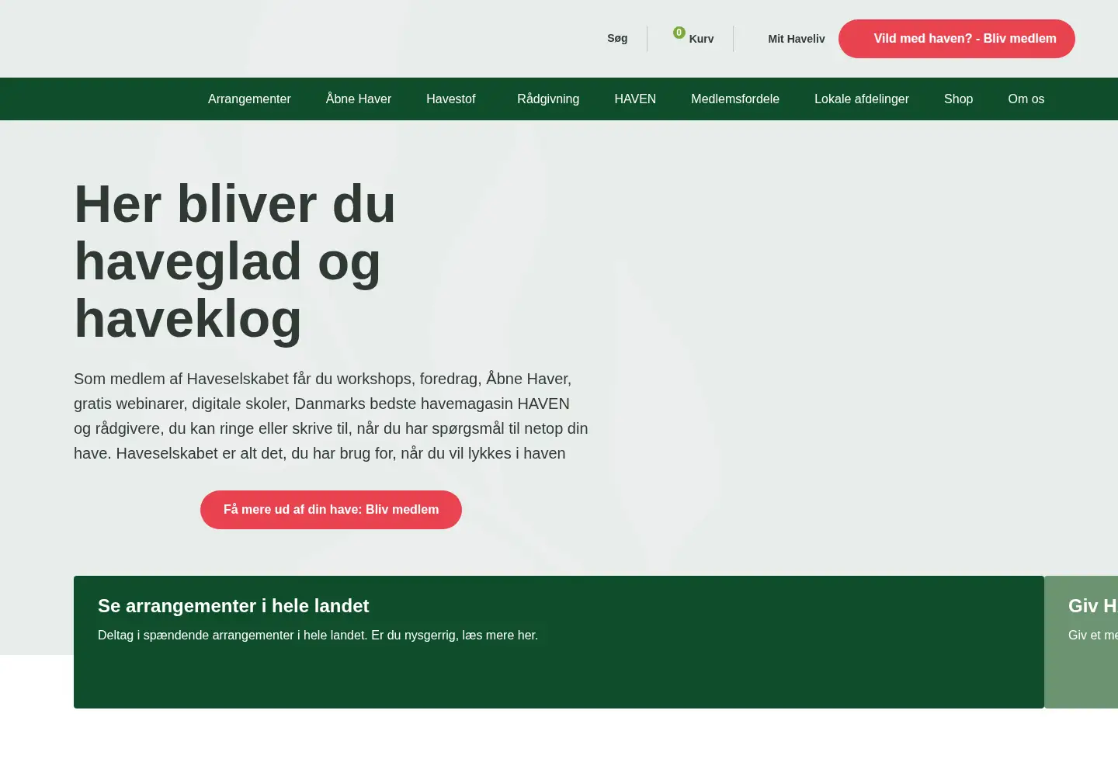Open 'Se arrangementer i hele landet' card

tap(559, 642)
